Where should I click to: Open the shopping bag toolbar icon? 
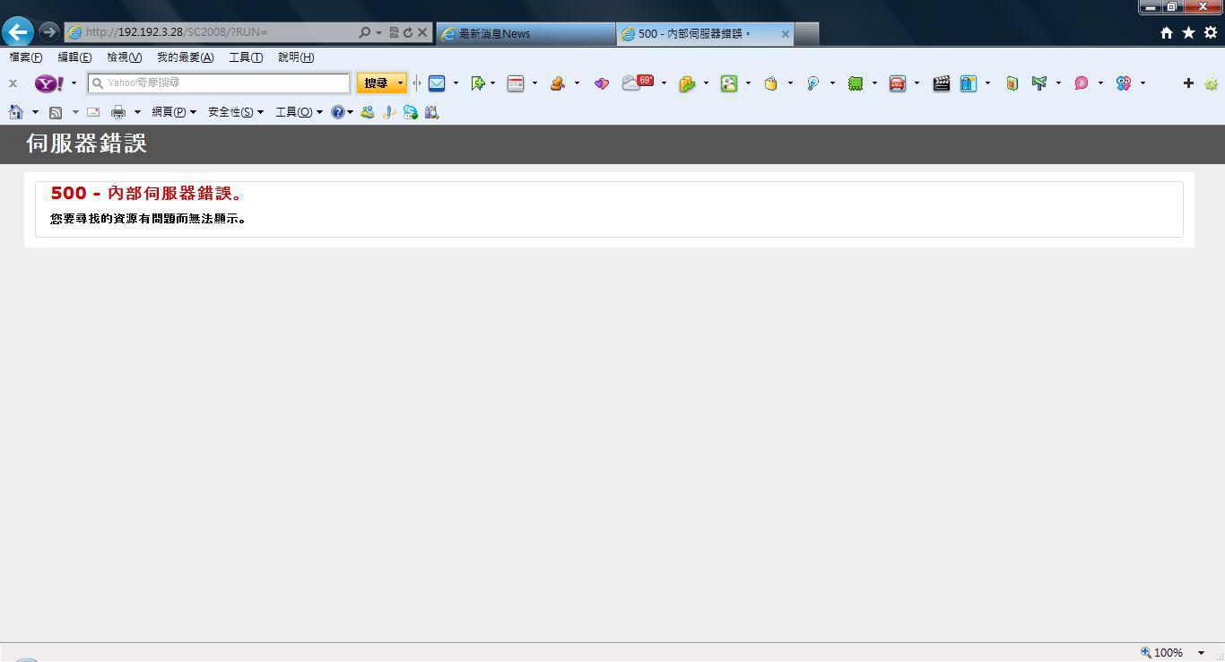coord(770,83)
